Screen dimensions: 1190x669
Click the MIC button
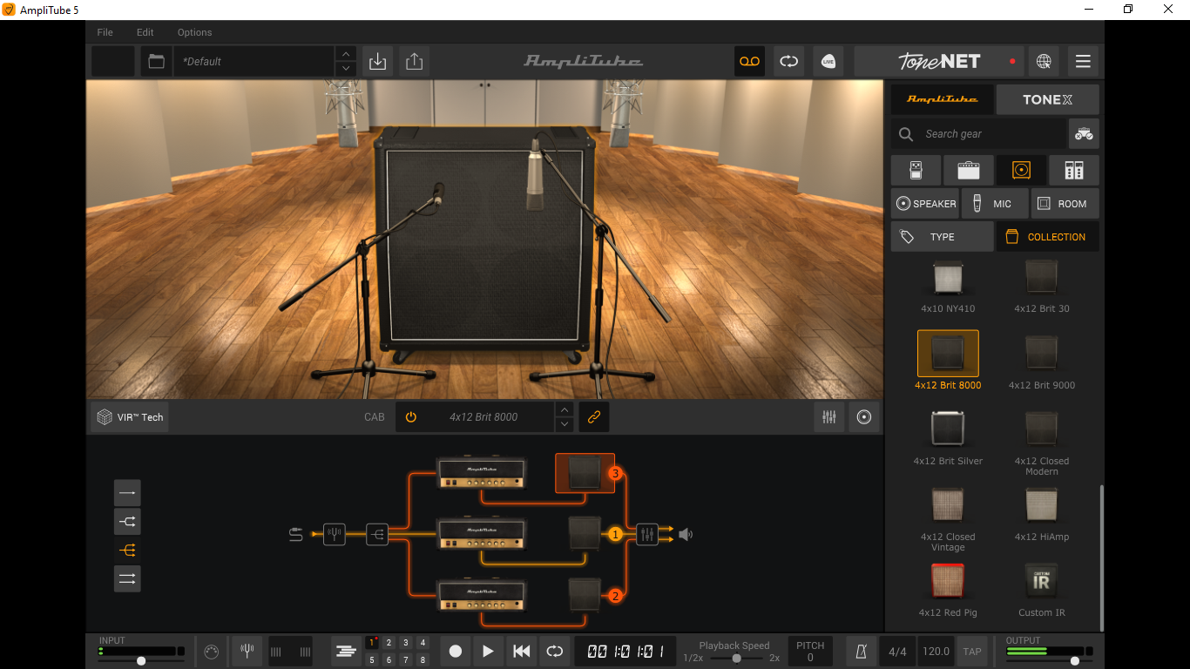[995, 204]
